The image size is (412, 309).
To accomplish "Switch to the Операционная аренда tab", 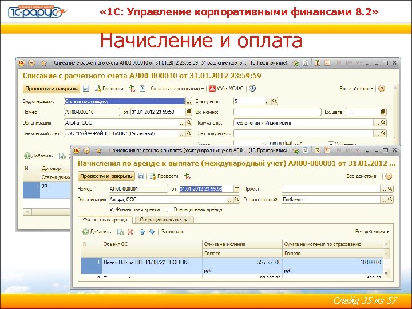I will pyautogui.click(x=164, y=220).
